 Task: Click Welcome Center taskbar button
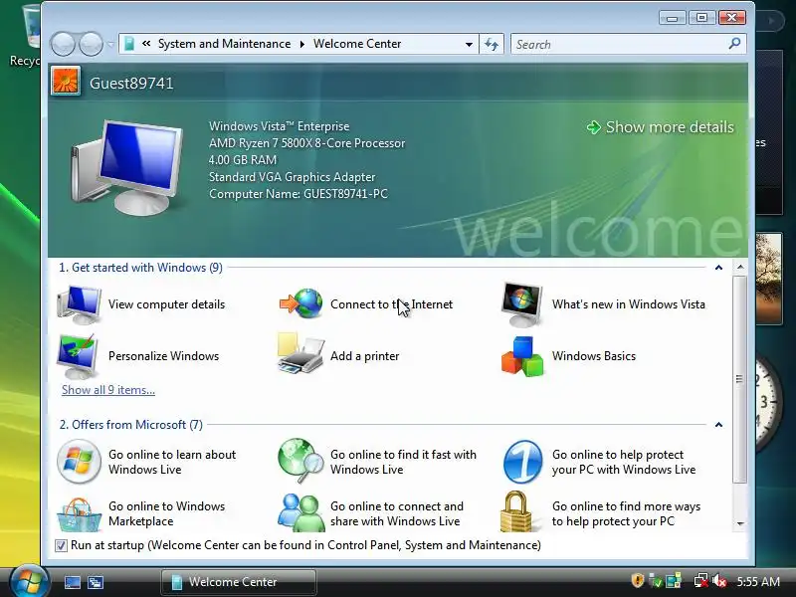239,582
